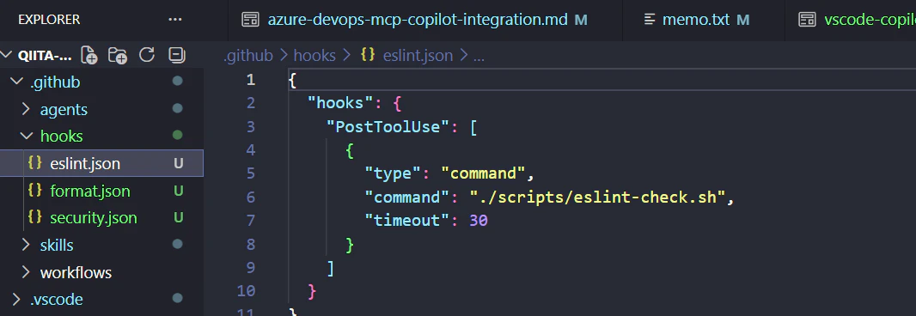Click line number 10 in gutter

(x=247, y=291)
